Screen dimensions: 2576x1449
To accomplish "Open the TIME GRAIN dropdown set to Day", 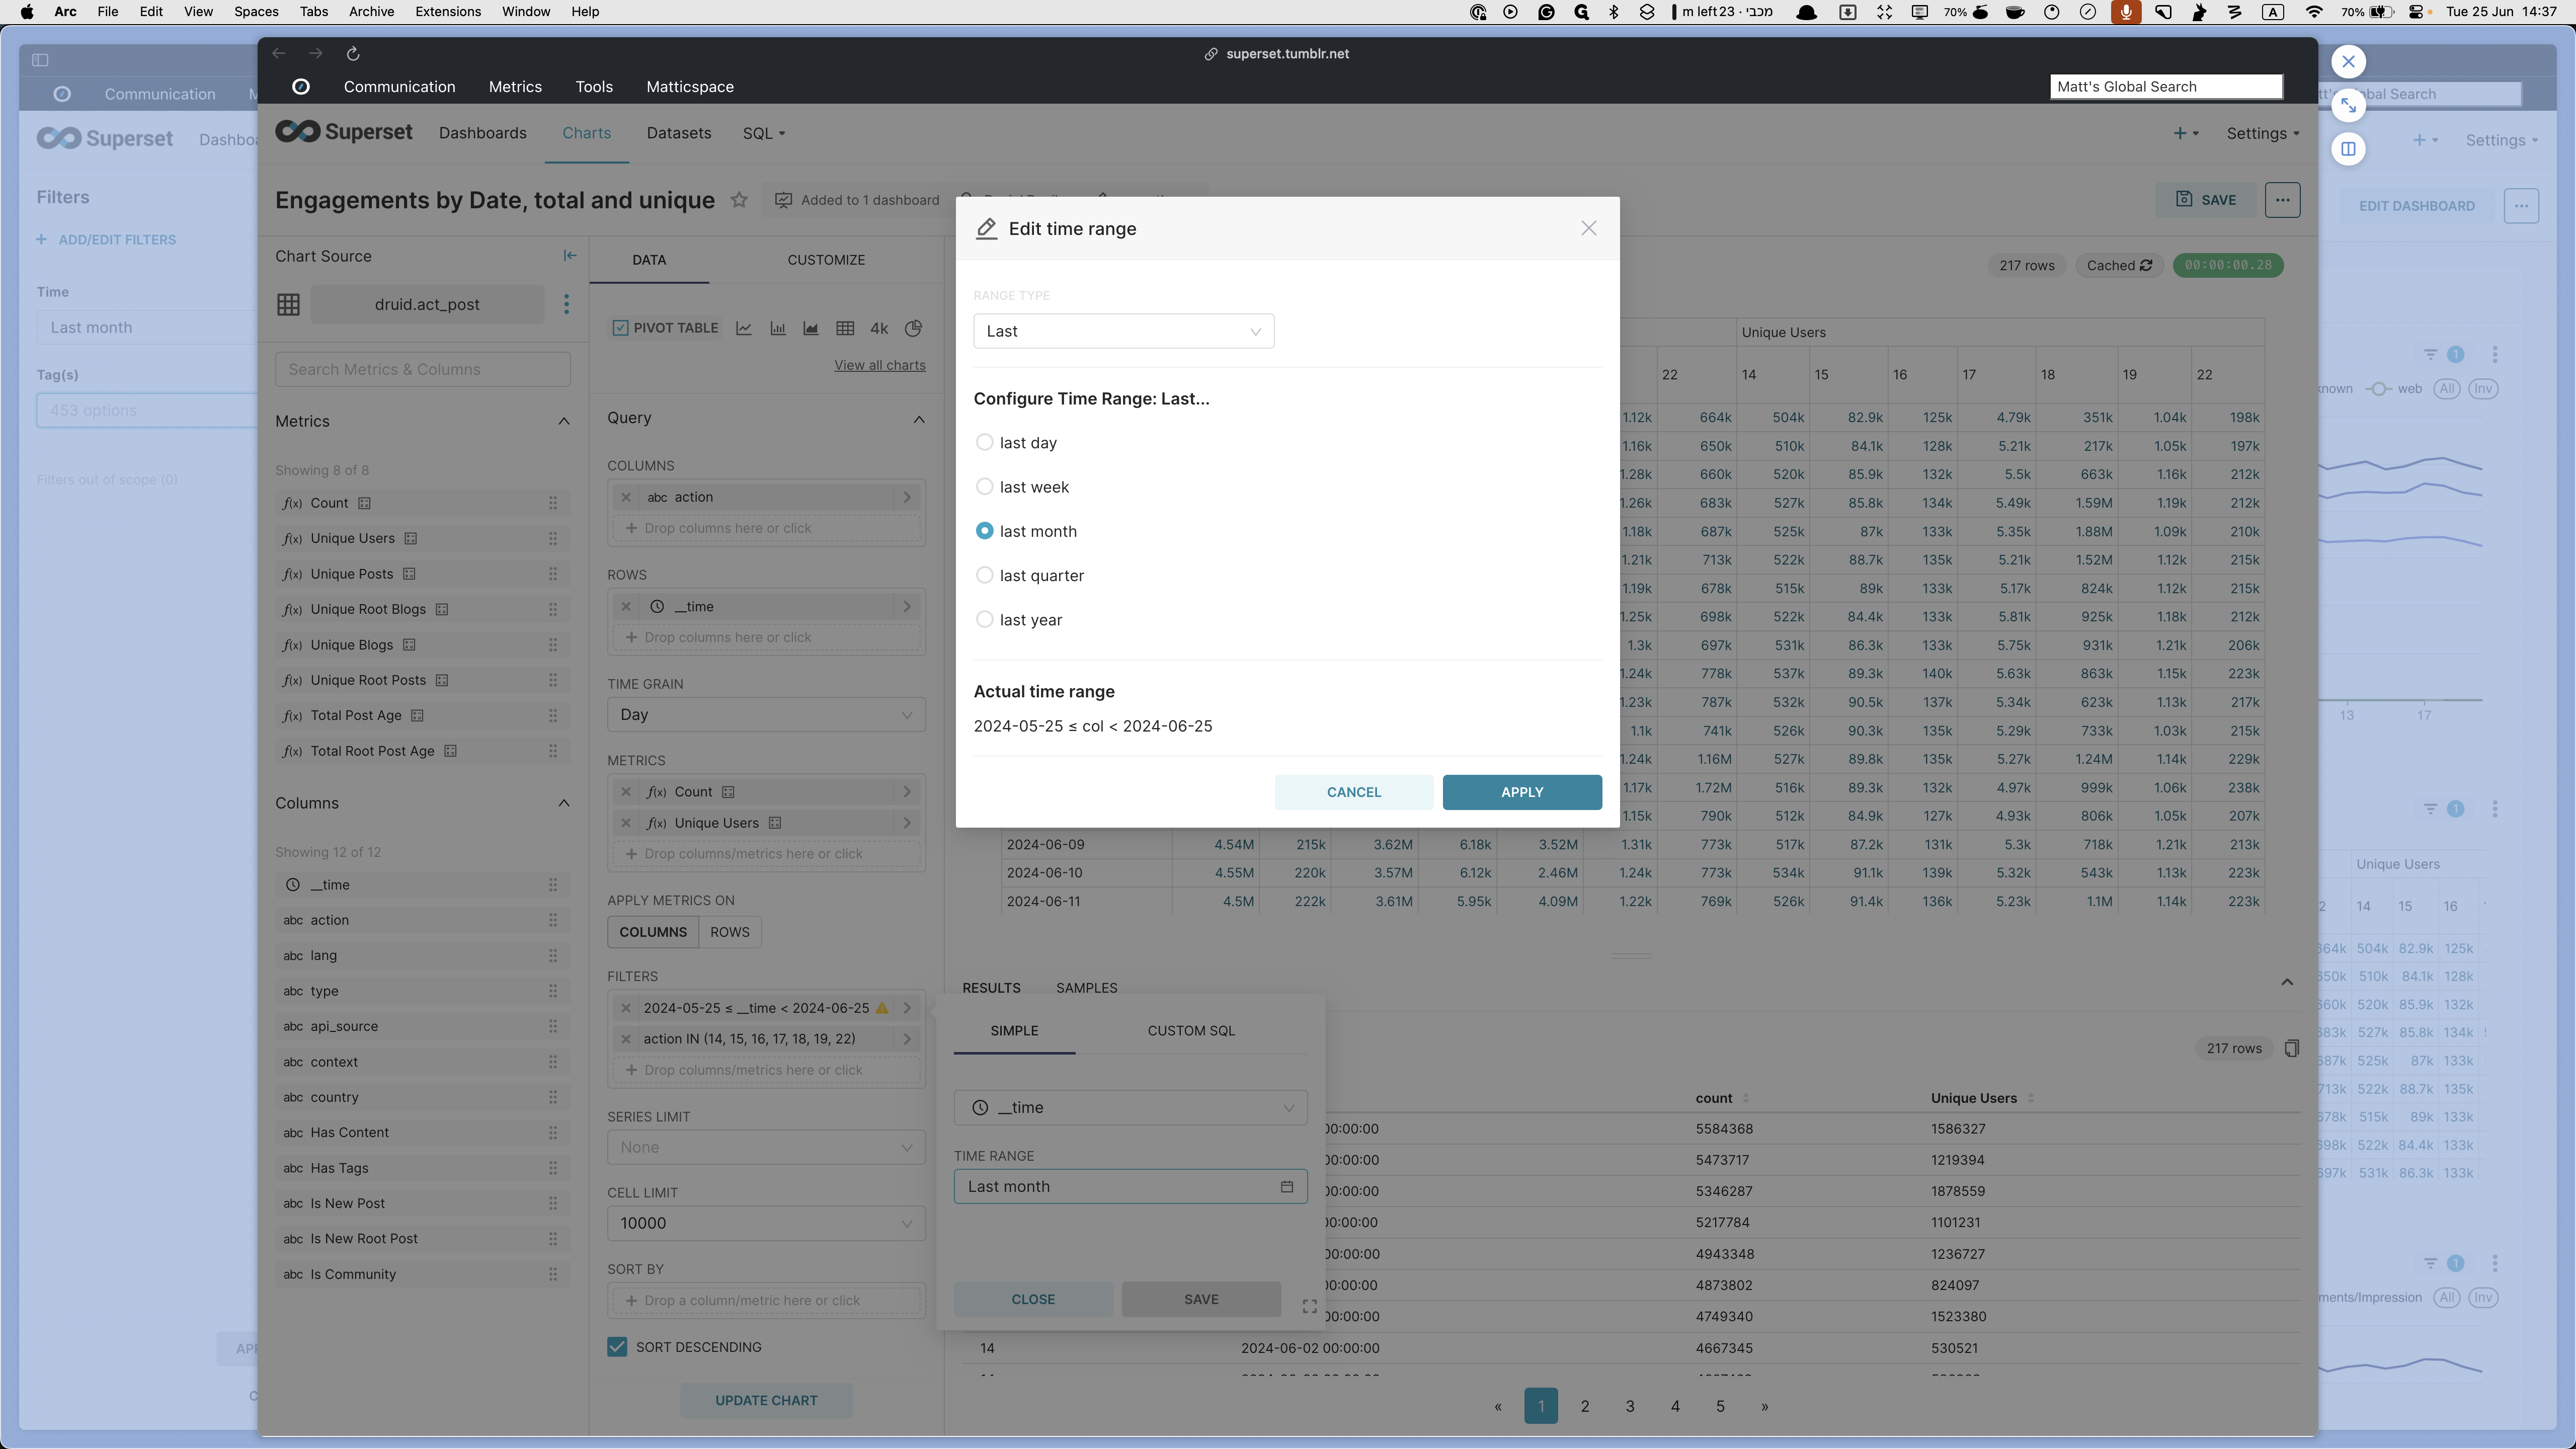I will pyautogui.click(x=766, y=714).
